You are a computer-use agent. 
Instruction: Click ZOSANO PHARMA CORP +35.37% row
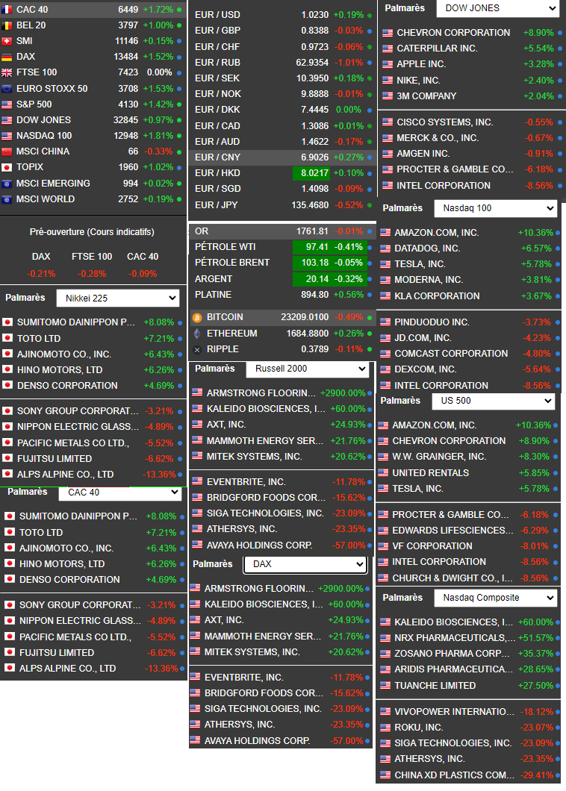(469, 653)
